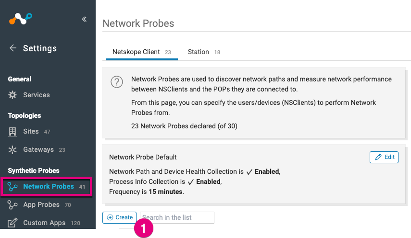
Task: Switch to the Station tab
Action: 204,52
